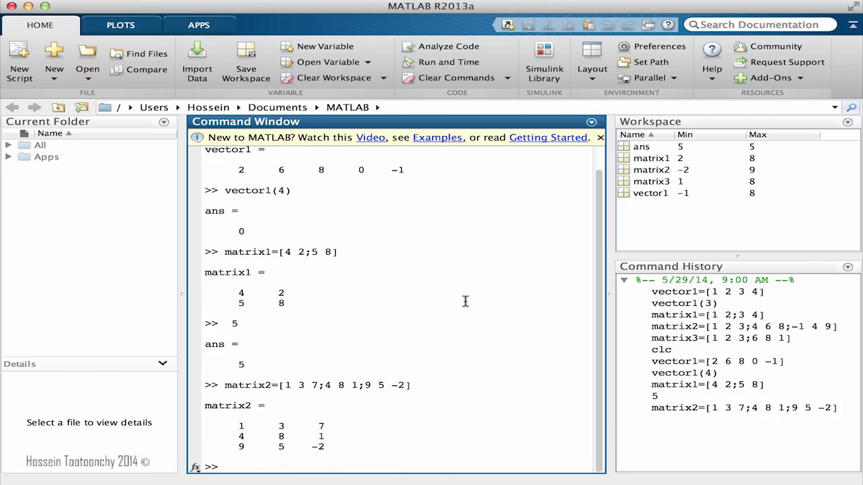Close the New to MATLAB banner

[600, 137]
